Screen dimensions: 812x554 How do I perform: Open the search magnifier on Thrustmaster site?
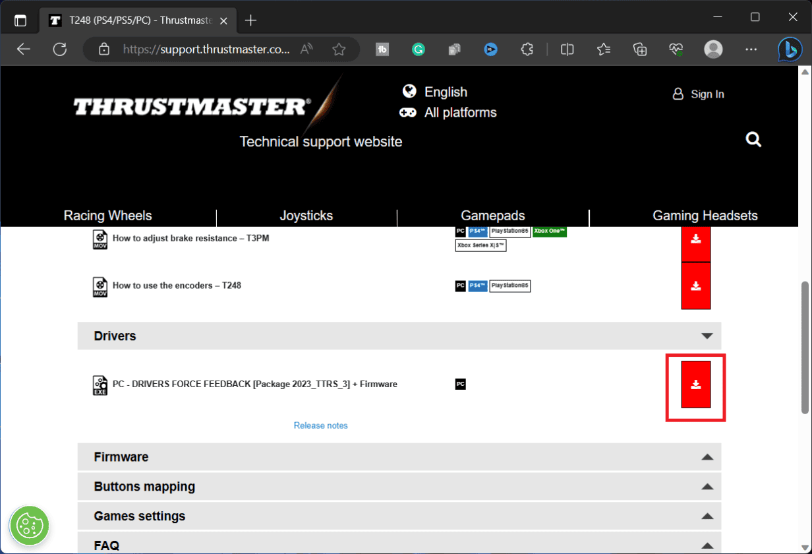tap(753, 139)
